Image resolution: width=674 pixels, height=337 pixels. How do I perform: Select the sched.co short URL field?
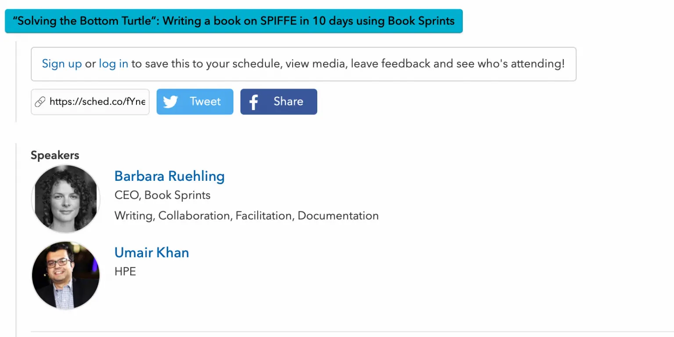[90, 102]
